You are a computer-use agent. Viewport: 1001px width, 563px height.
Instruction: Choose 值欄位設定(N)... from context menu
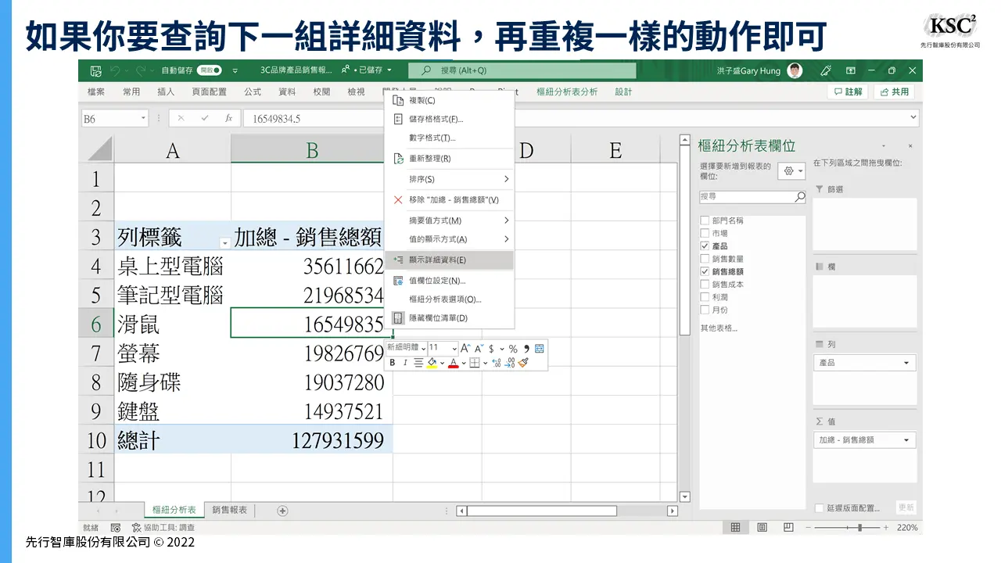(450, 281)
